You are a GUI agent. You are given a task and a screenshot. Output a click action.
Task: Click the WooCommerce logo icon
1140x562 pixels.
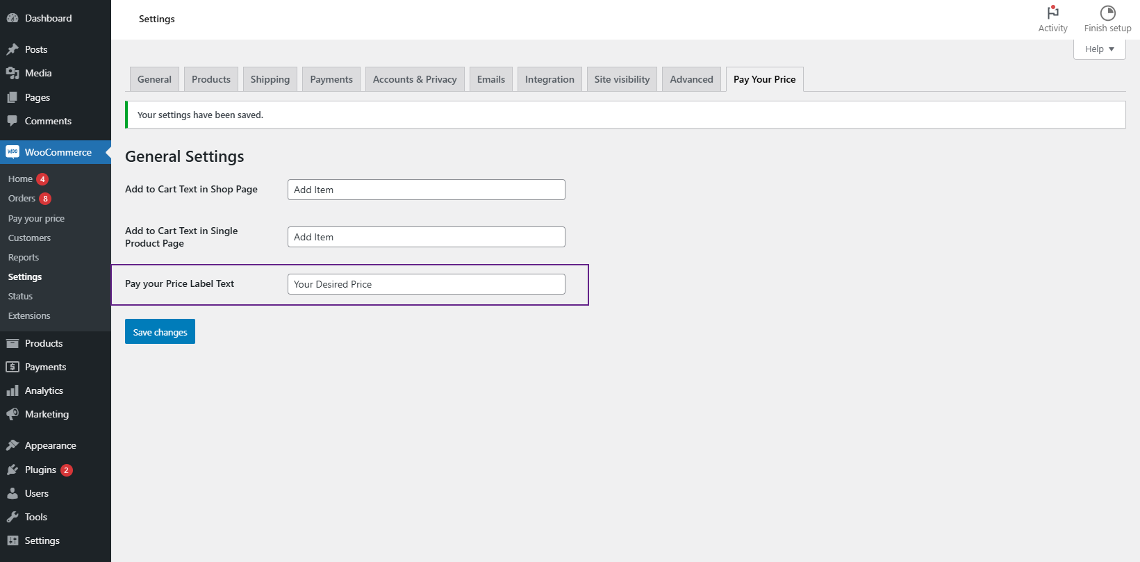tap(13, 152)
